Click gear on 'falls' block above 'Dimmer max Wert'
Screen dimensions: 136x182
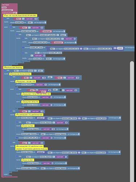17,122
